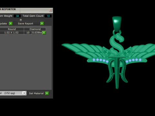The width and height of the screenshot is (155, 116).
Task: Click the green arrow in the 0.039tw row
Action: point(44,33)
